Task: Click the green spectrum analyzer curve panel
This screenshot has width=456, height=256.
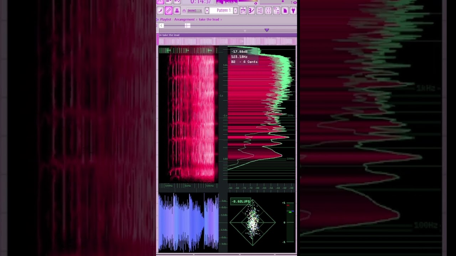Action: (x=261, y=114)
